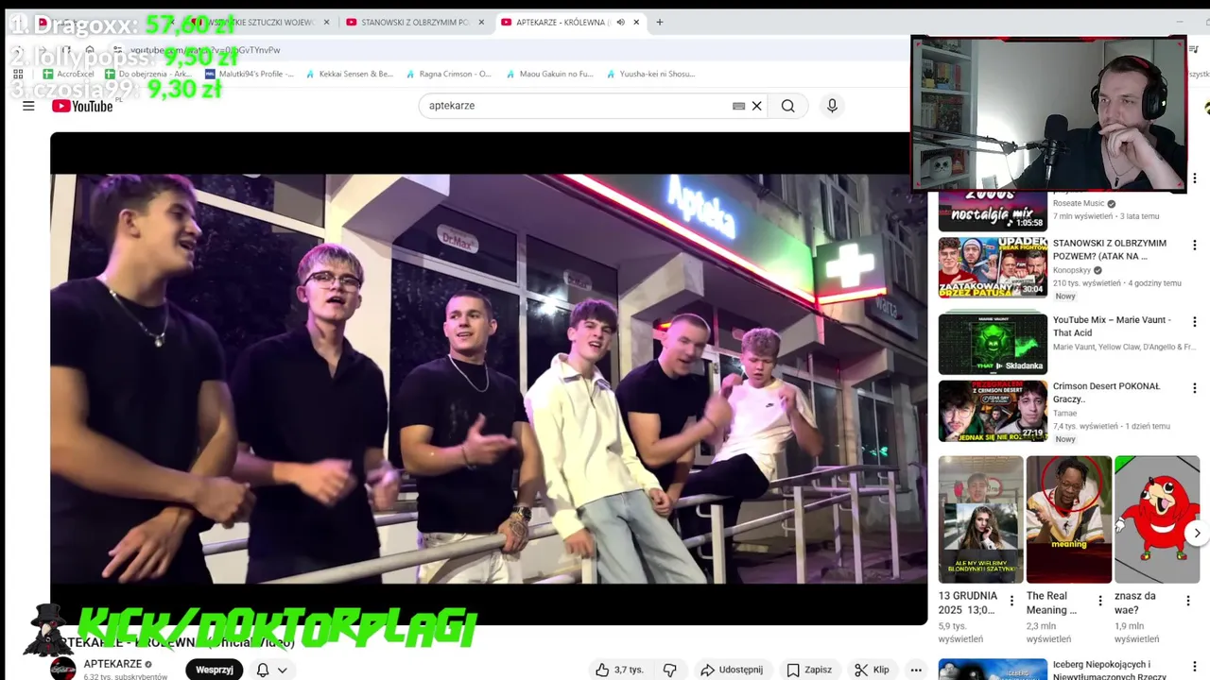Screen dimensions: 1210x680
Task: Open the APTEKARZE channel name link
Action: (112, 664)
